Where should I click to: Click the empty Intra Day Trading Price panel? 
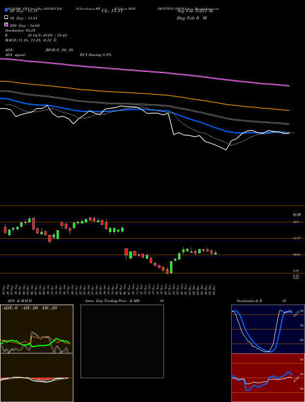pos(122,341)
